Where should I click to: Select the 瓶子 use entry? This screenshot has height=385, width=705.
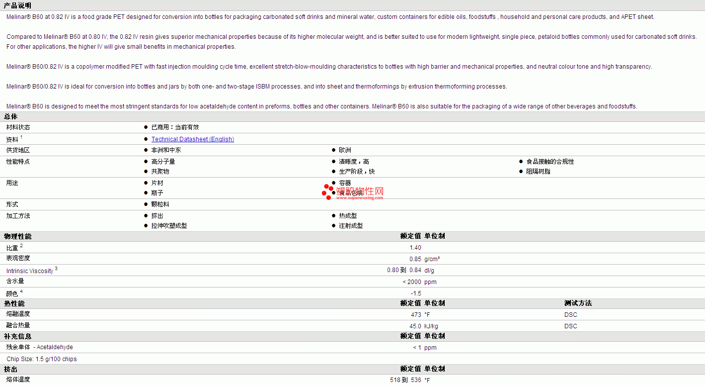click(x=157, y=193)
